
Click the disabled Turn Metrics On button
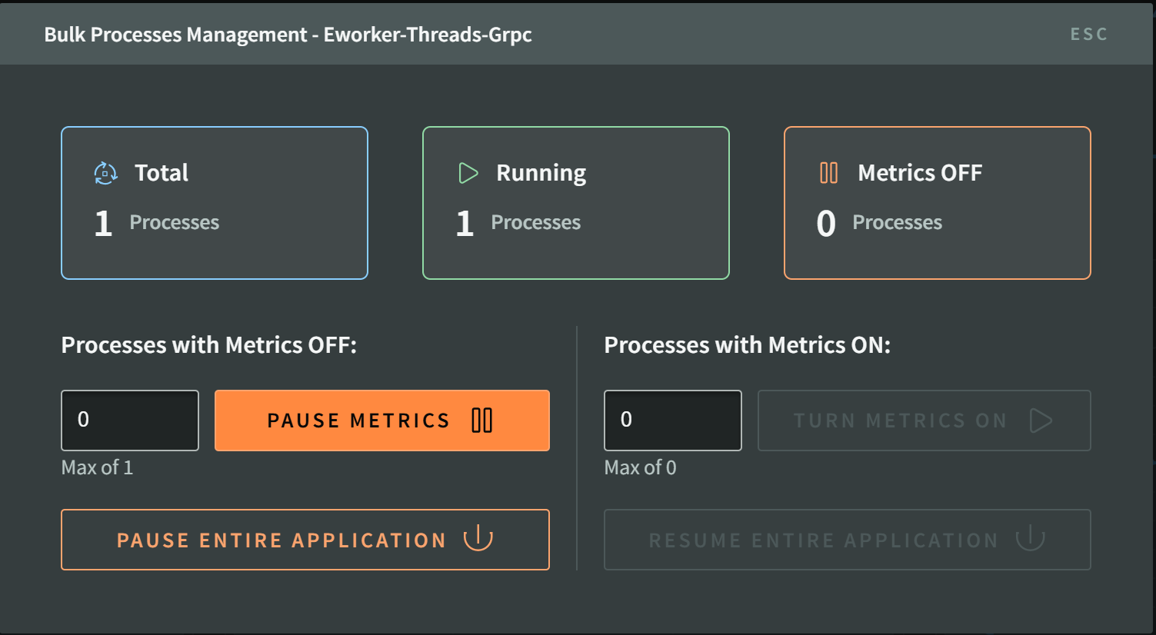point(924,421)
